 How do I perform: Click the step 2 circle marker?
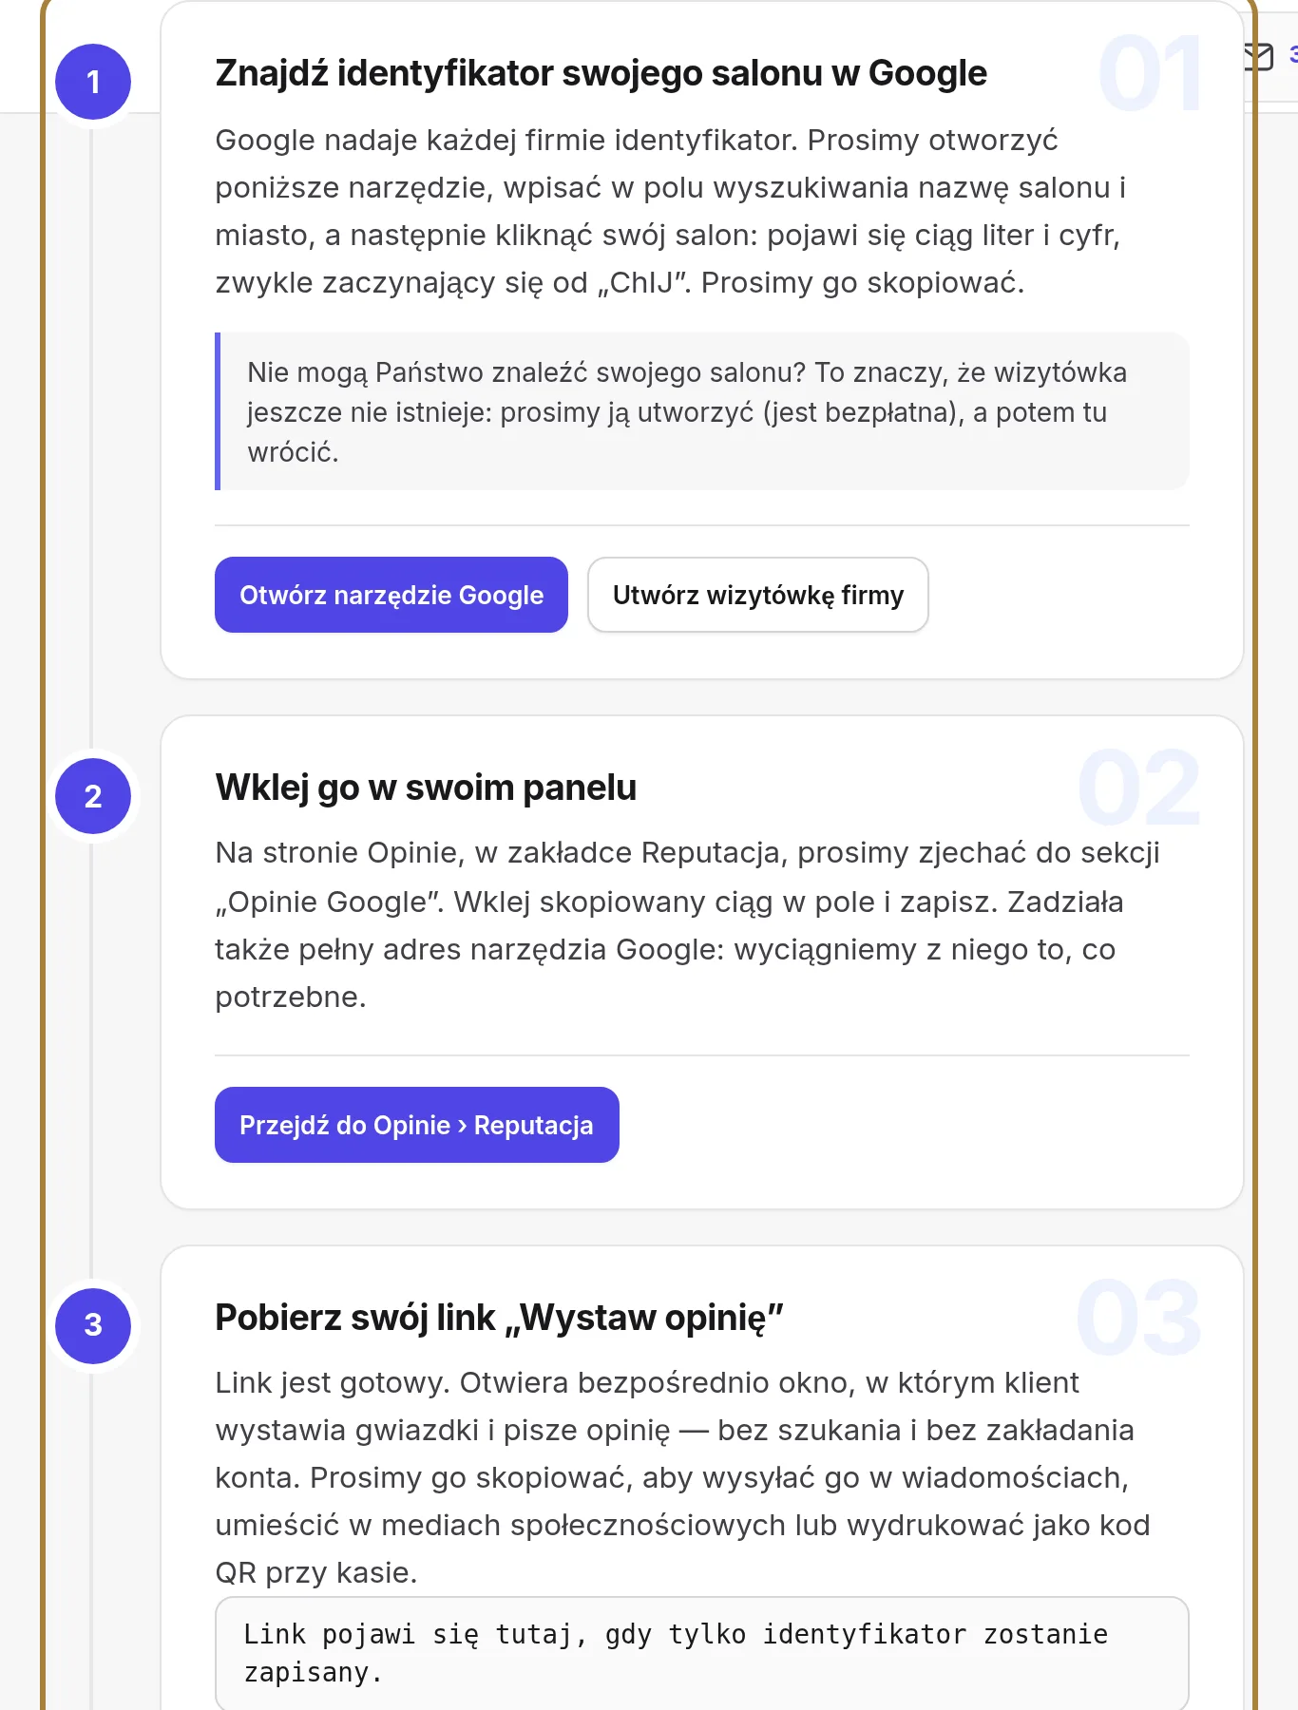point(93,796)
